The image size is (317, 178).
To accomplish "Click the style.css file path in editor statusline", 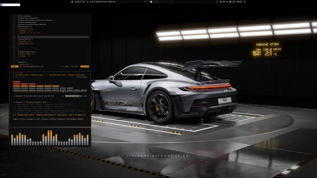I will coord(32,66).
